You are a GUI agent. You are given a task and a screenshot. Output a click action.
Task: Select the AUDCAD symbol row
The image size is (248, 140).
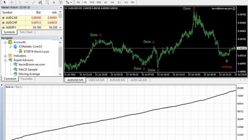pos(30,18)
